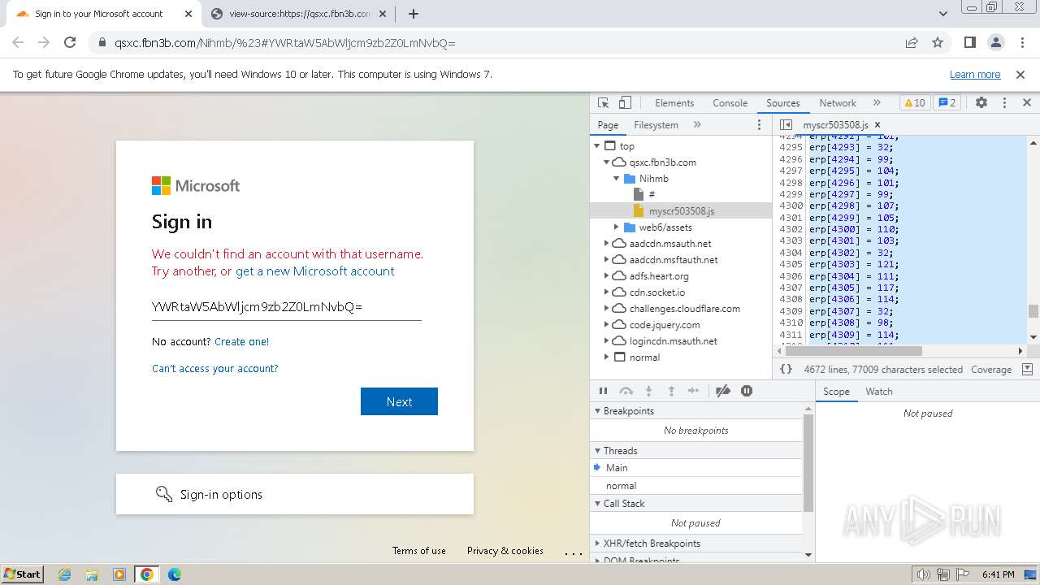Image resolution: width=1040 pixels, height=585 pixels.
Task: Click the Create one! link
Action: pos(241,342)
